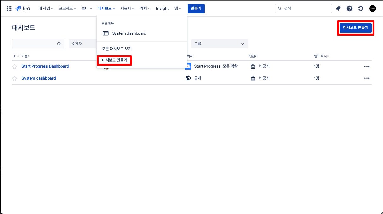Click the star column header icon
This screenshot has width=383, height=214.
[x=15, y=56]
